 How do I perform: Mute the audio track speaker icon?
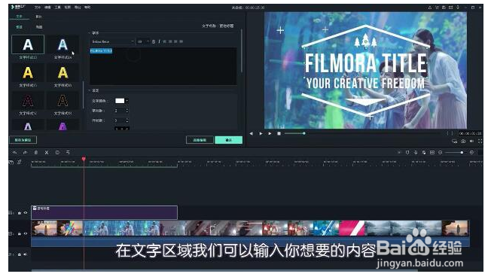26,254
